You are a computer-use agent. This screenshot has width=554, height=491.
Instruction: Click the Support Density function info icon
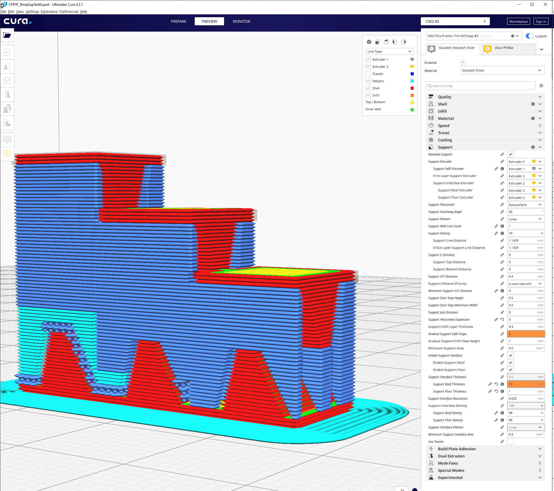(502, 233)
